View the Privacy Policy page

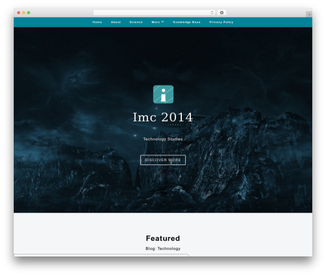221,22
